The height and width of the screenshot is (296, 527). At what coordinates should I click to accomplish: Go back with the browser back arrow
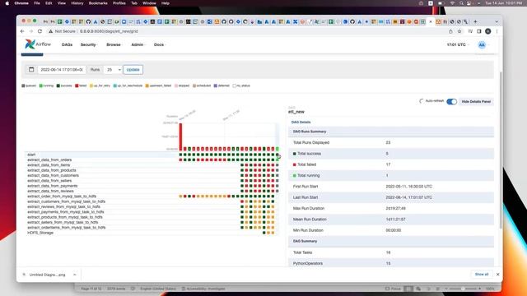[22, 31]
